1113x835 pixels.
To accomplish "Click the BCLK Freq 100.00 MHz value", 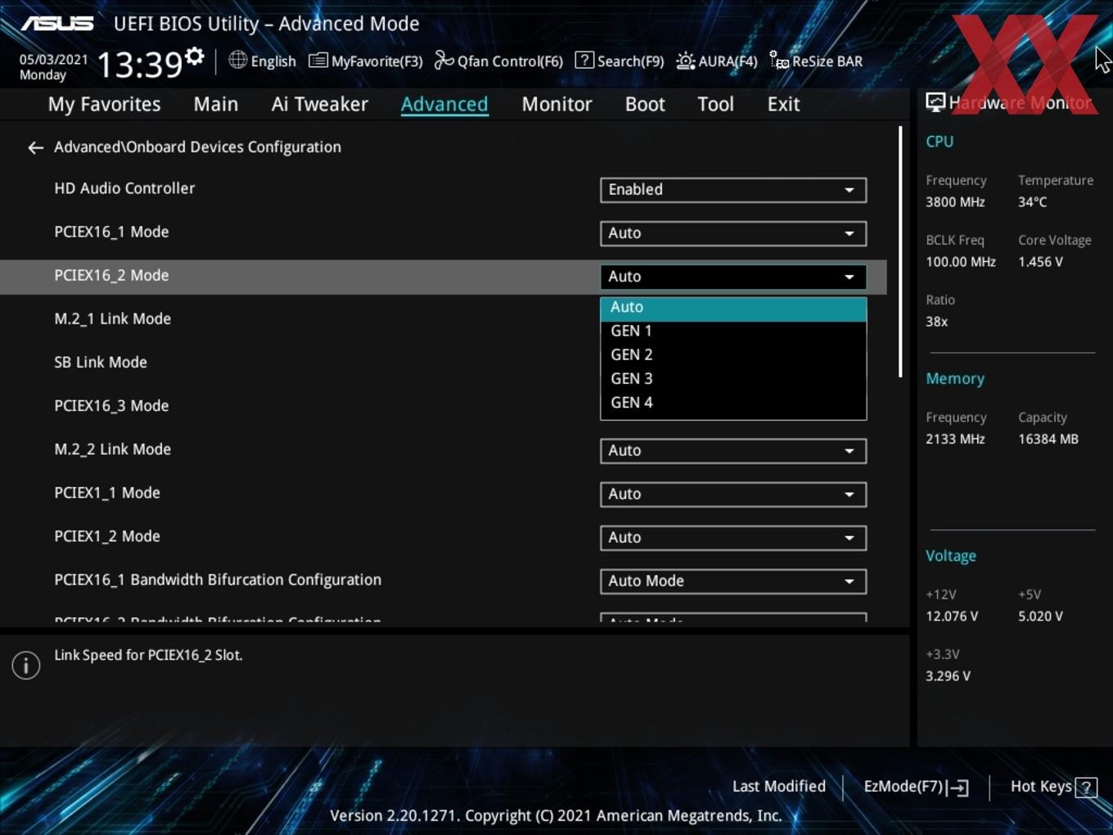I will [x=961, y=262].
